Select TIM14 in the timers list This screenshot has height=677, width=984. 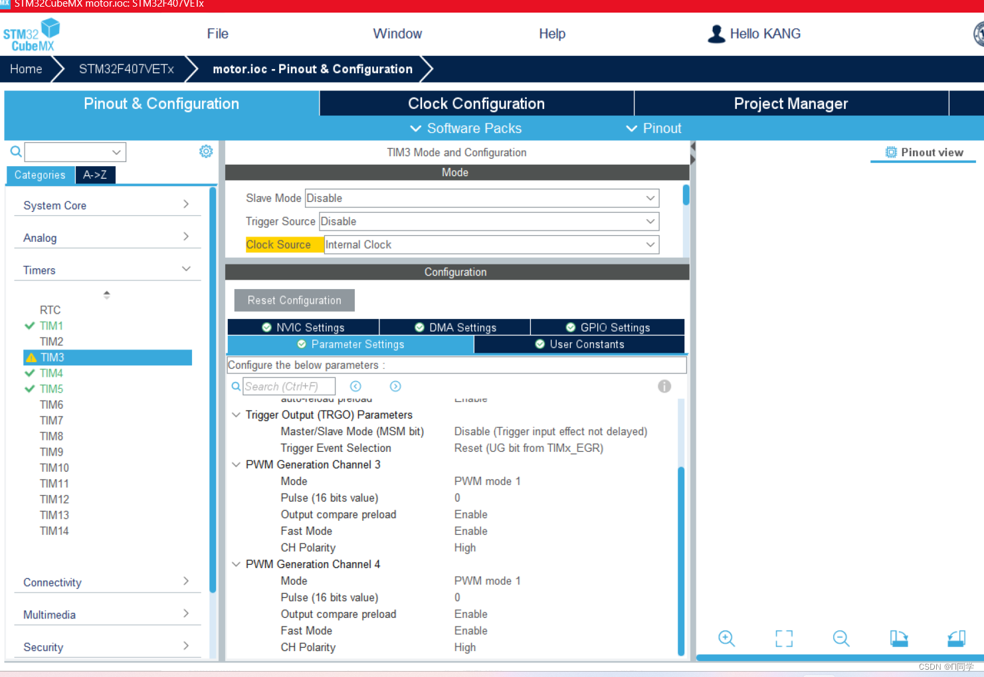coord(54,531)
